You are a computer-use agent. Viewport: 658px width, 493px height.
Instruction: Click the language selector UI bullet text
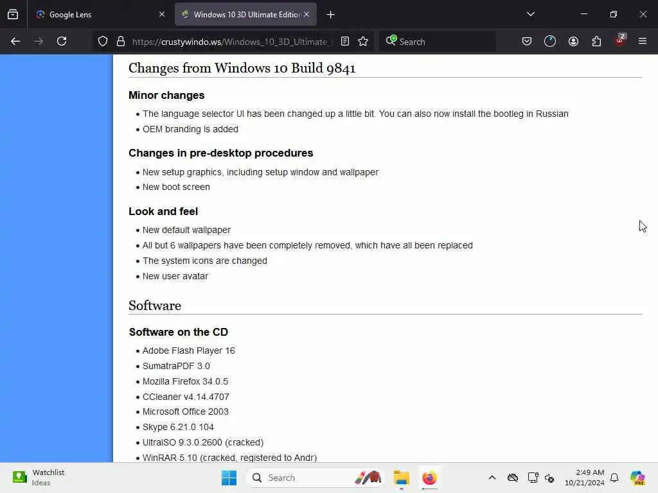[x=355, y=114]
